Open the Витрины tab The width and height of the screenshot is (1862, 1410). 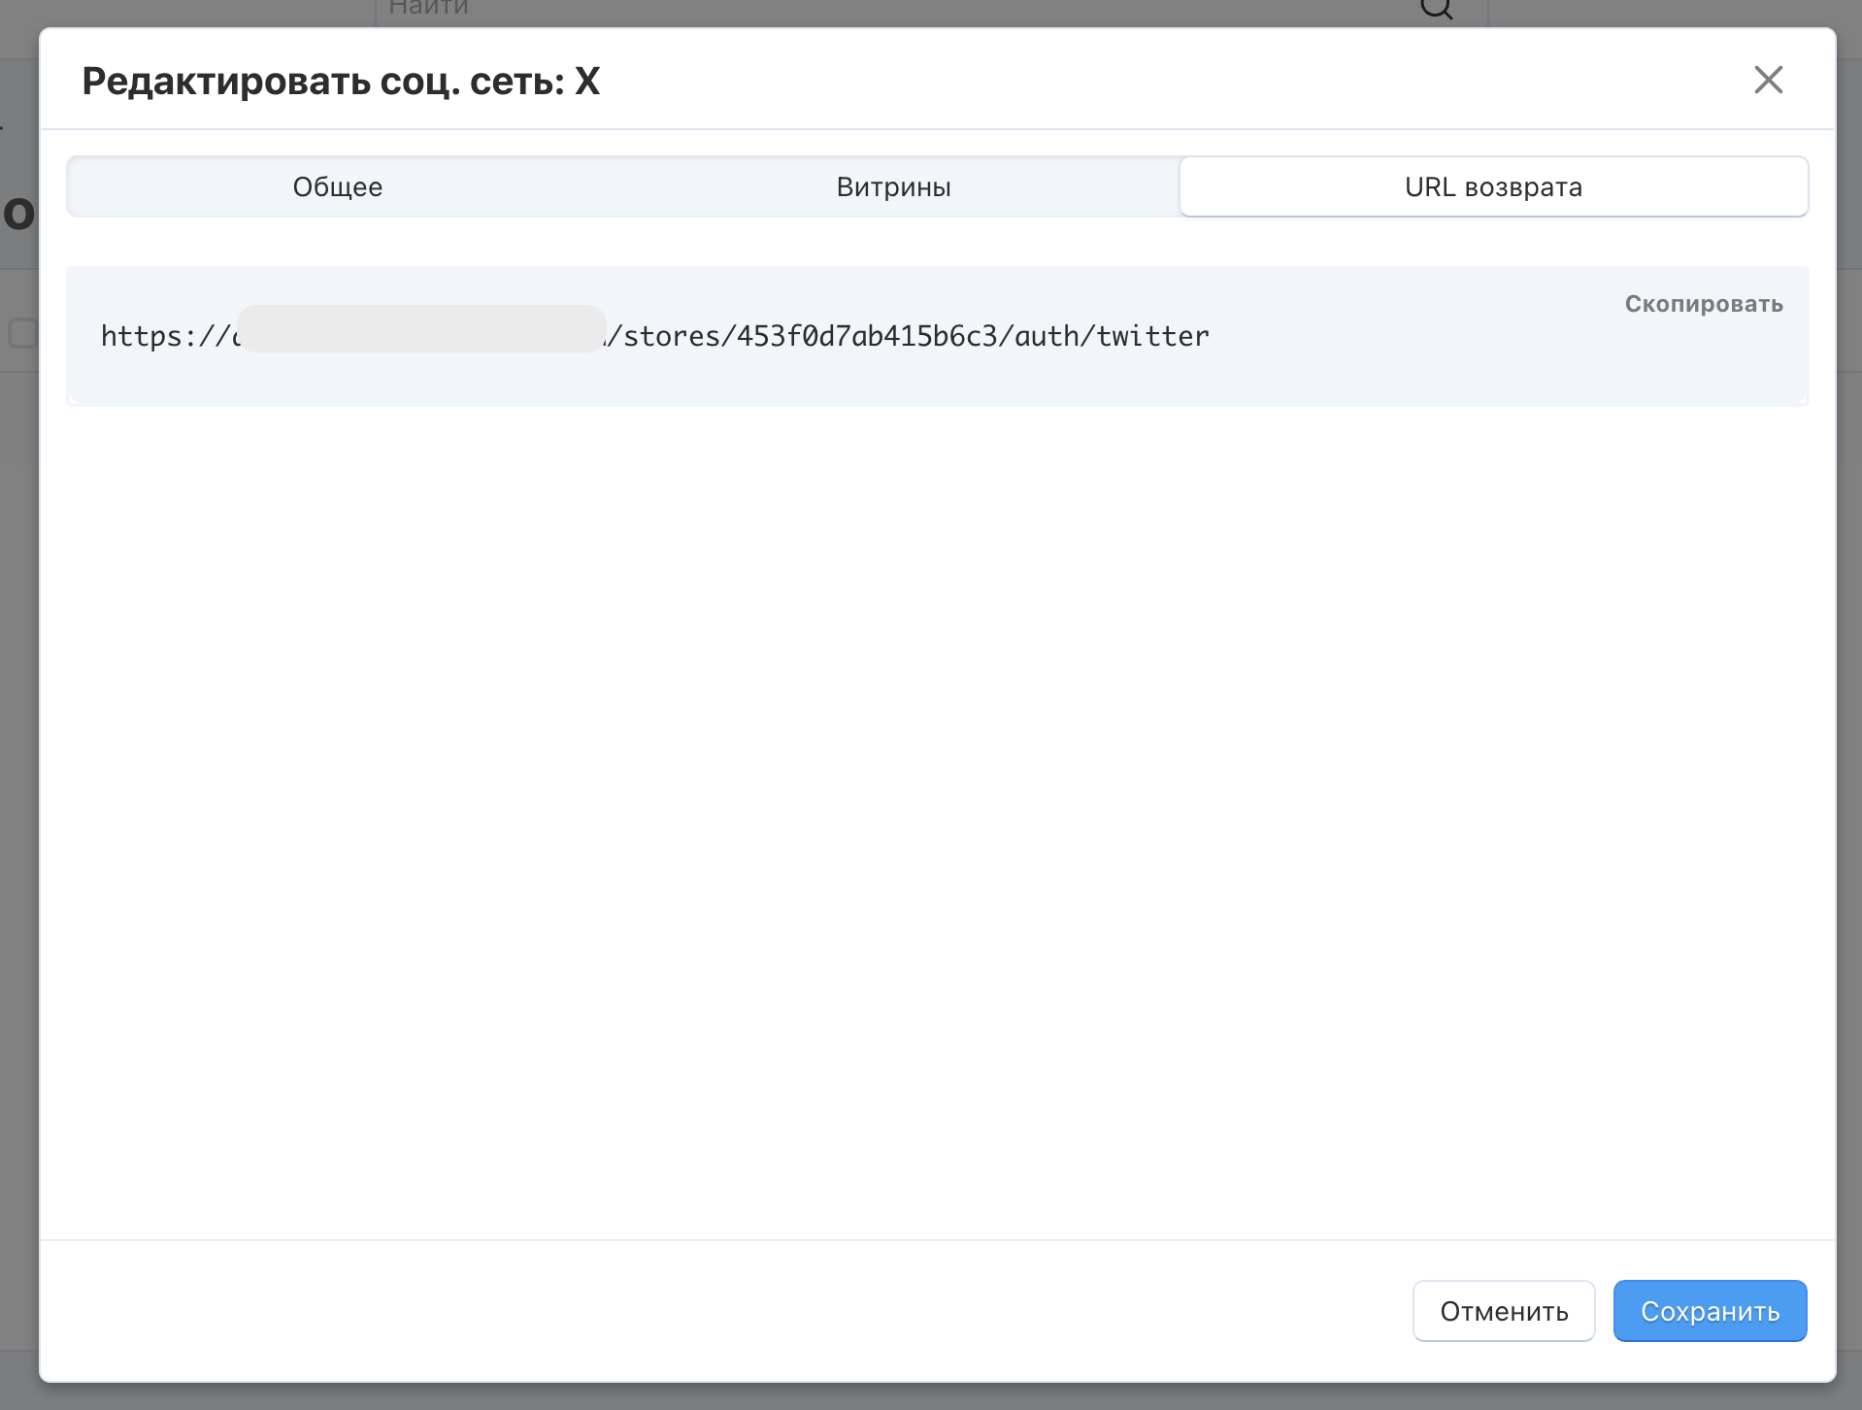click(x=893, y=186)
